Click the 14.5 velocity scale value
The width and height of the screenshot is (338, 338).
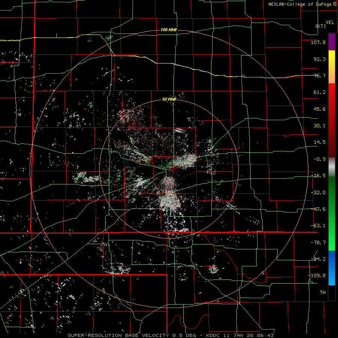coord(320,142)
